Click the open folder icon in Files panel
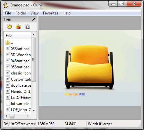The height and width of the screenshot is (130, 144). click(9, 26)
